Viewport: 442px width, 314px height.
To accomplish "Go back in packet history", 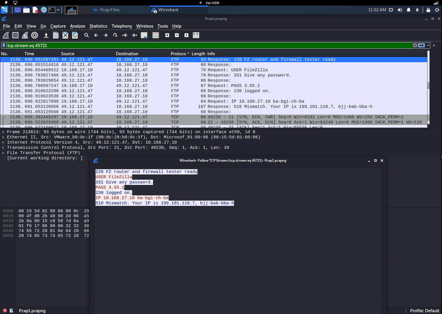I will [x=96, y=35].
